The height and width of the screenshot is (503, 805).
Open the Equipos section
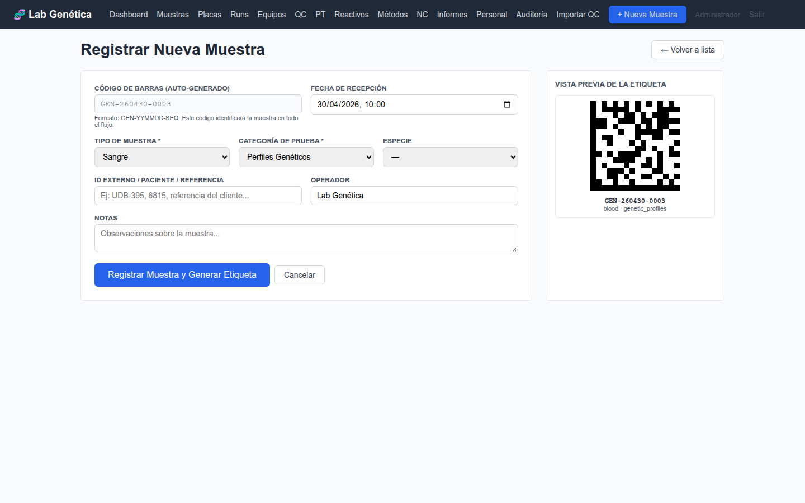(272, 15)
